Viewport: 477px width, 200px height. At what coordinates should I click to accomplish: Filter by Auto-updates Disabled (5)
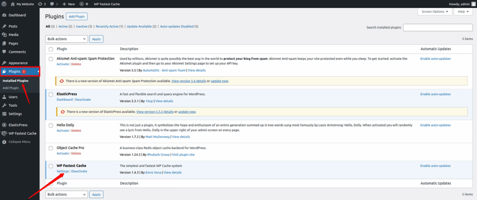pos(179,26)
